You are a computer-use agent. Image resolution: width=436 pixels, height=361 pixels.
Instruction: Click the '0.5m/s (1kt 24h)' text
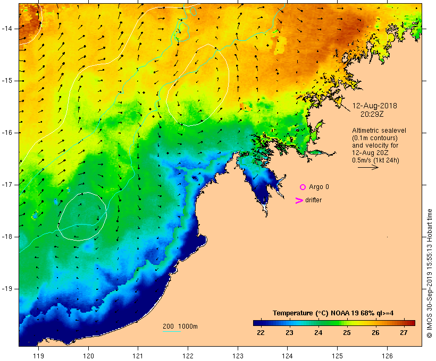pos(375,160)
